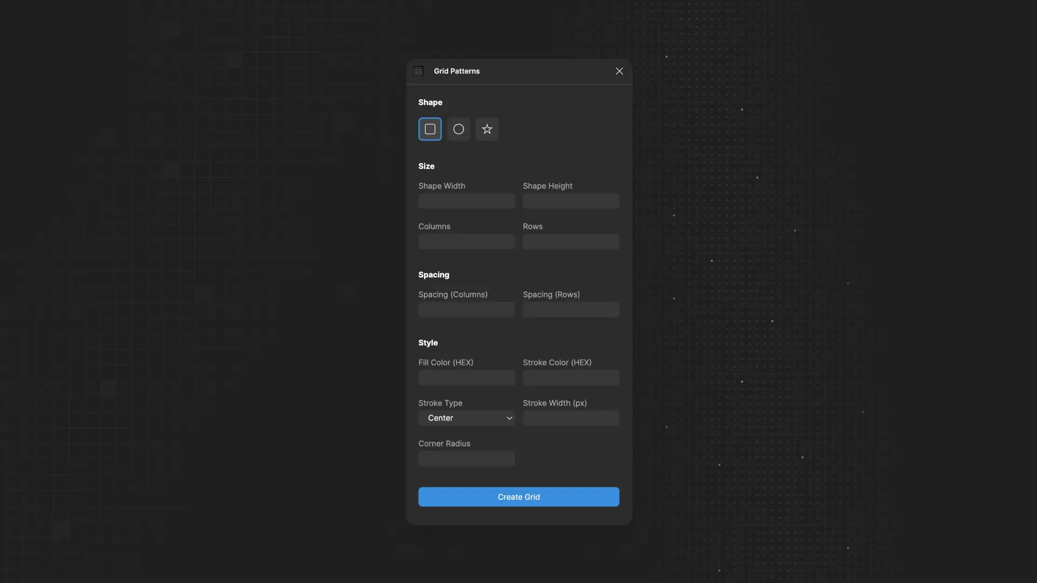
Task: Click the Stroke Color (HEX) field
Action: [x=571, y=378]
